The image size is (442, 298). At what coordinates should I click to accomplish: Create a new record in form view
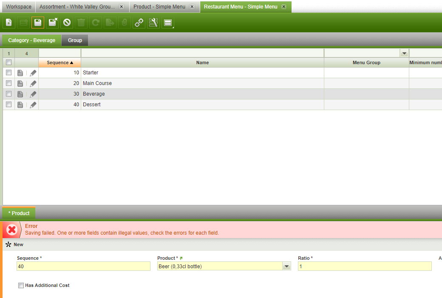point(9,23)
